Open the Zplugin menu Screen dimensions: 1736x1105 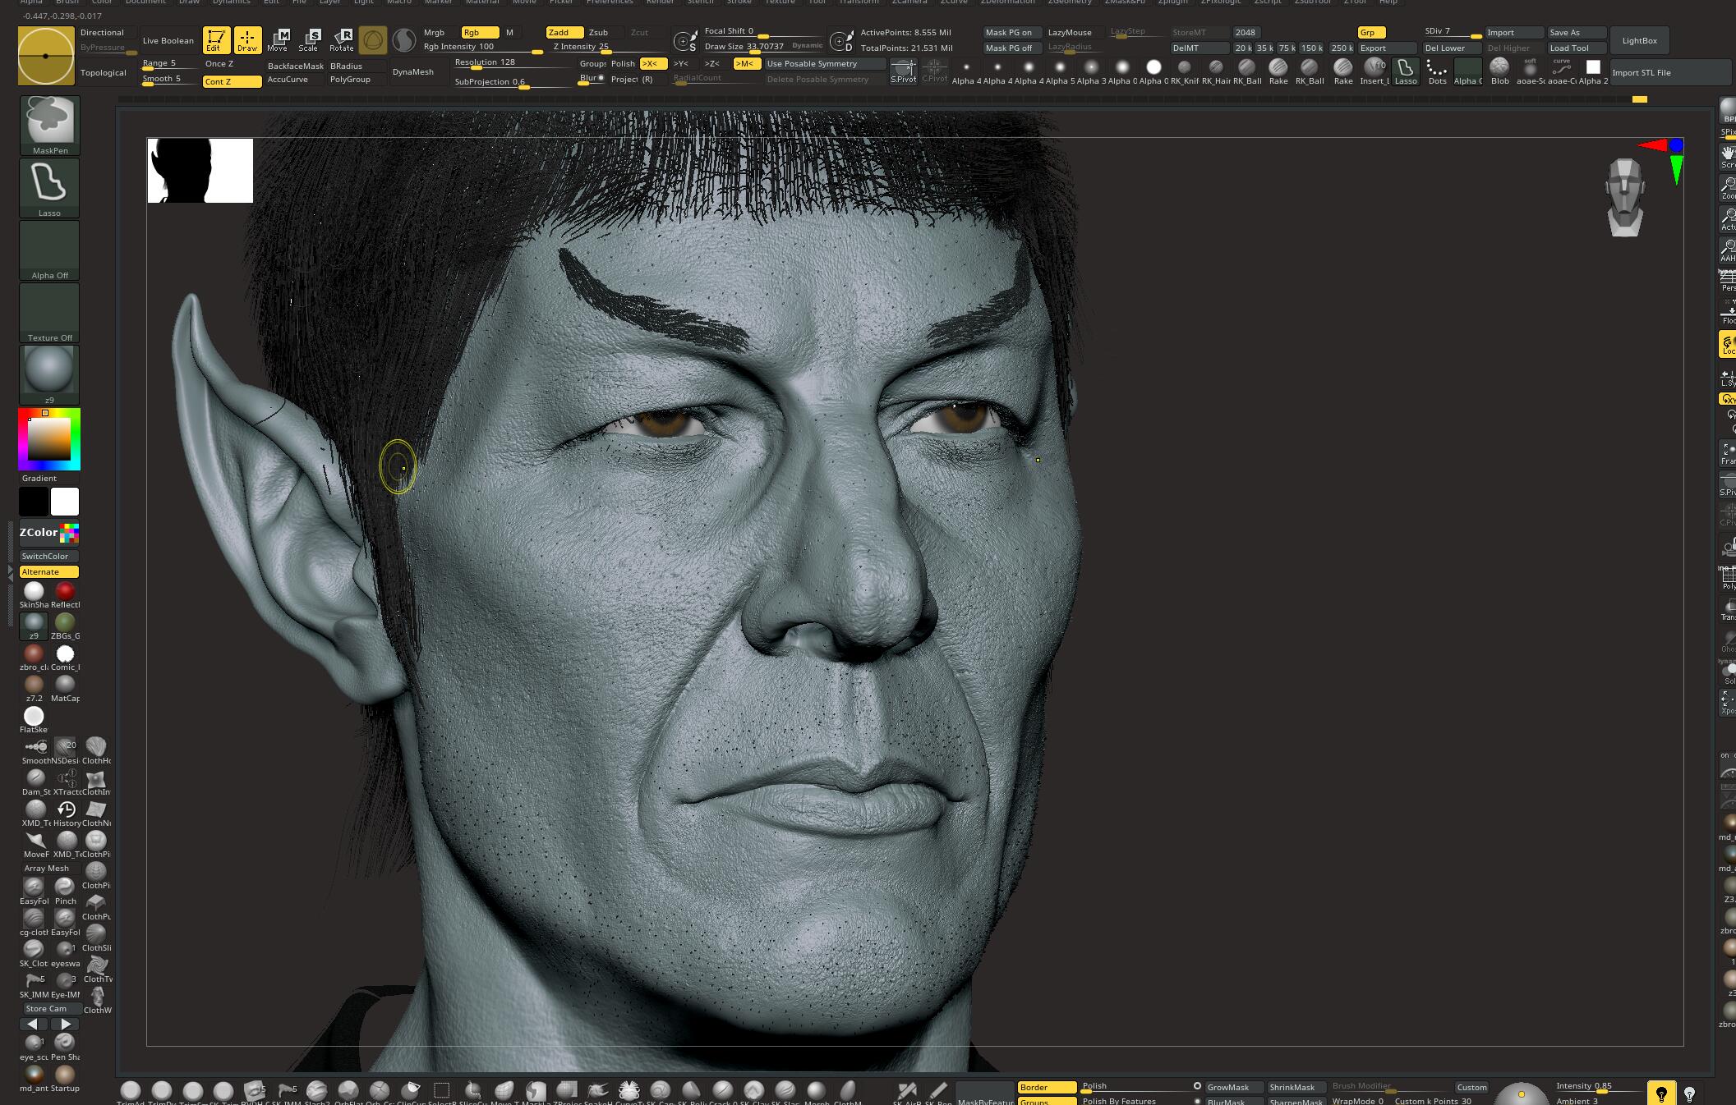point(1172,2)
